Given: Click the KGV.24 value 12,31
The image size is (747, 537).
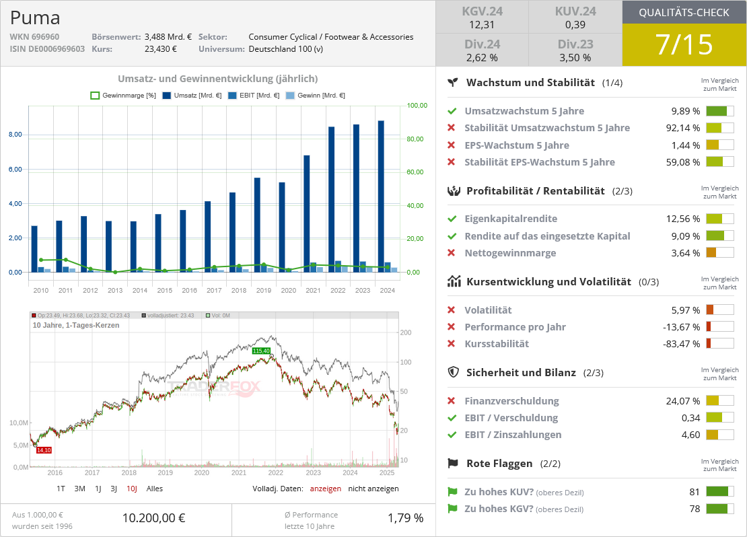Looking at the screenshot, I should [x=482, y=25].
